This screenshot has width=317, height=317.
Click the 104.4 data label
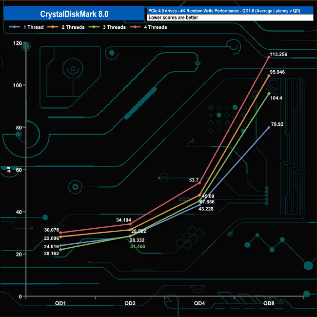pyautogui.click(x=276, y=98)
